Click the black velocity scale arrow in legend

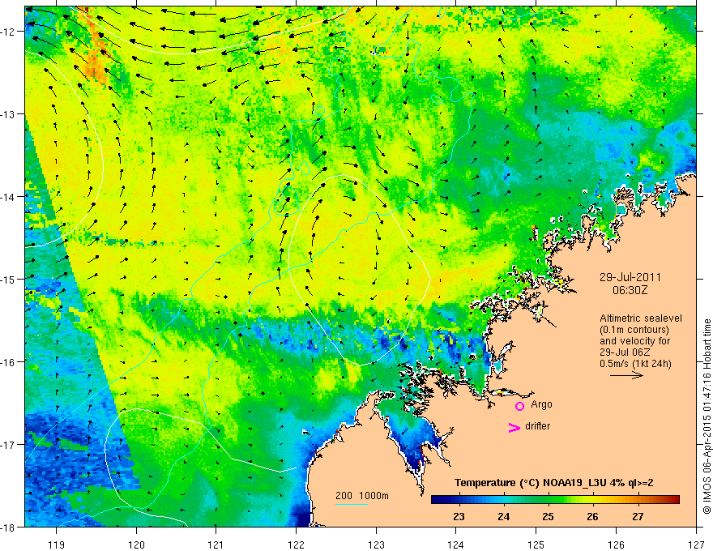click(x=626, y=375)
